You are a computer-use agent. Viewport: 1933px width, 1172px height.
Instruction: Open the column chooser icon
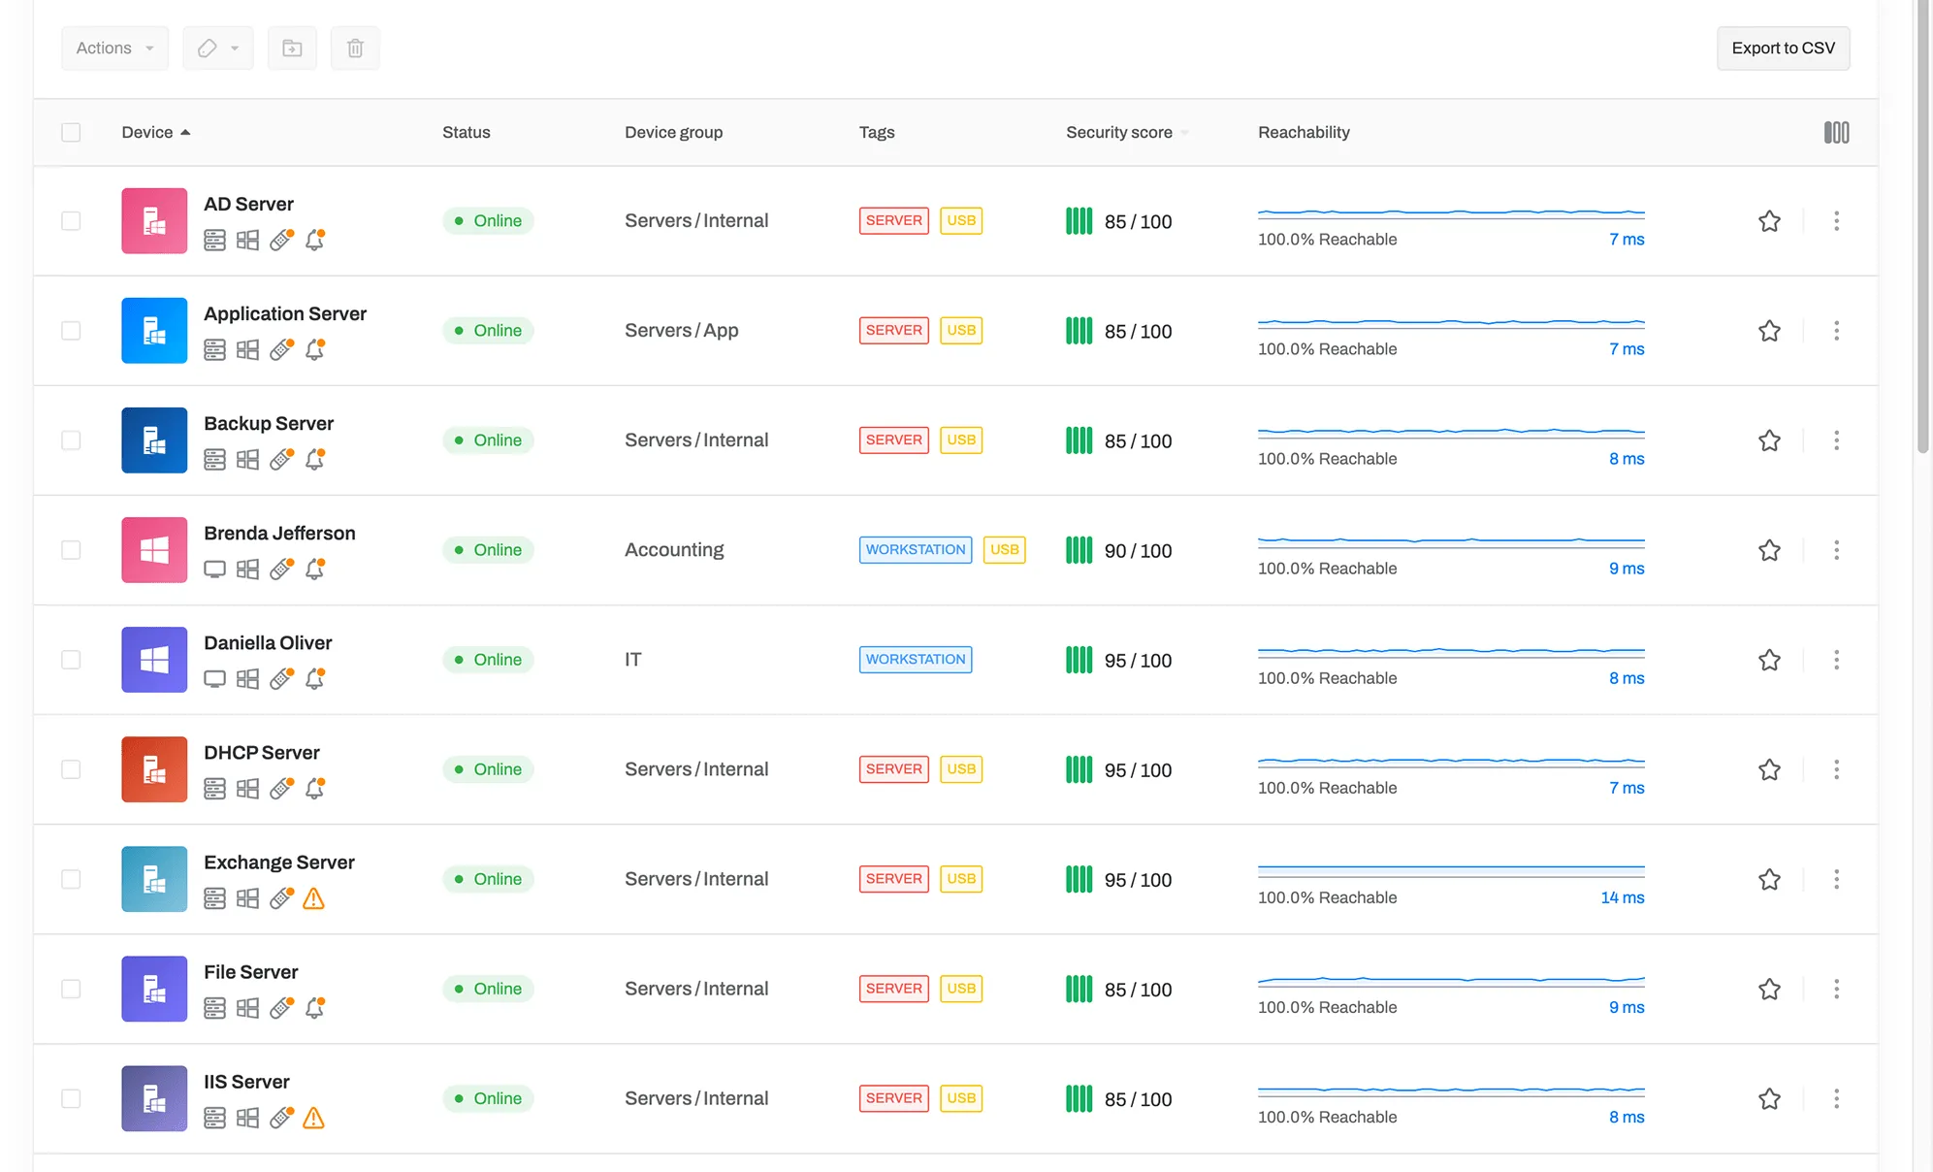click(x=1836, y=132)
